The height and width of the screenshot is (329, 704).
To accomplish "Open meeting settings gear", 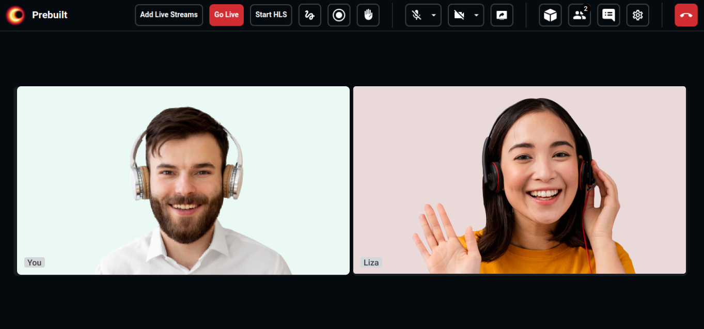I will pyautogui.click(x=638, y=15).
